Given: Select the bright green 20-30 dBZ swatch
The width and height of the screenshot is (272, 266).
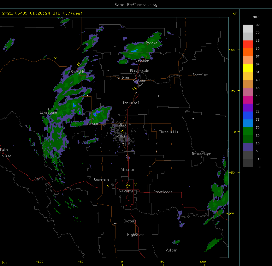Looking at the screenshot, I should pos(248,131).
